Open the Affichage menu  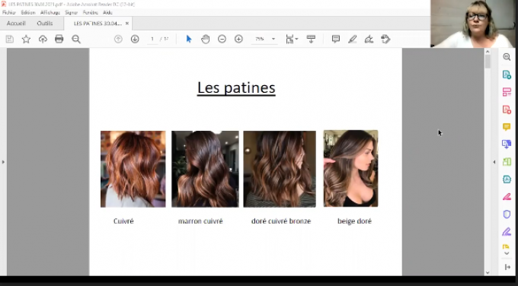click(50, 12)
